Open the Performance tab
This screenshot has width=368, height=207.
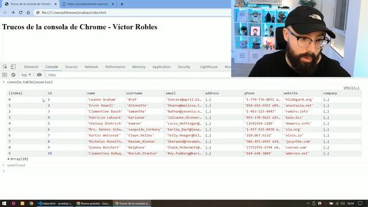[x=115, y=67]
